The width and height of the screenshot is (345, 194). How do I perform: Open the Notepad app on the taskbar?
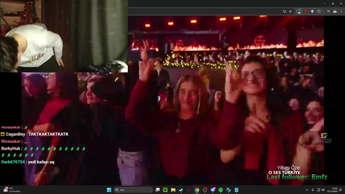pyautogui.click(x=236, y=190)
